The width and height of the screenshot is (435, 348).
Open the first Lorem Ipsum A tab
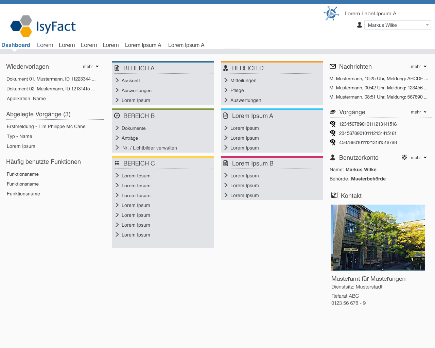click(x=143, y=45)
